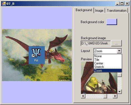Open the Layout combo box arrow
Viewport: 131px width, 105px height.
(119, 51)
